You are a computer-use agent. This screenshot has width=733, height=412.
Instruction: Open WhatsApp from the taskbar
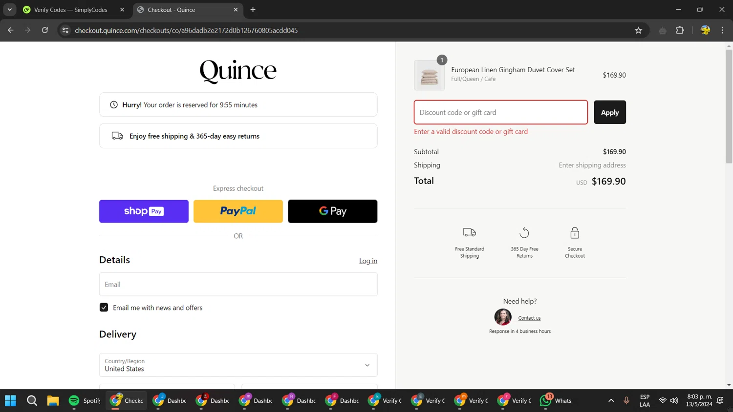pyautogui.click(x=556, y=401)
